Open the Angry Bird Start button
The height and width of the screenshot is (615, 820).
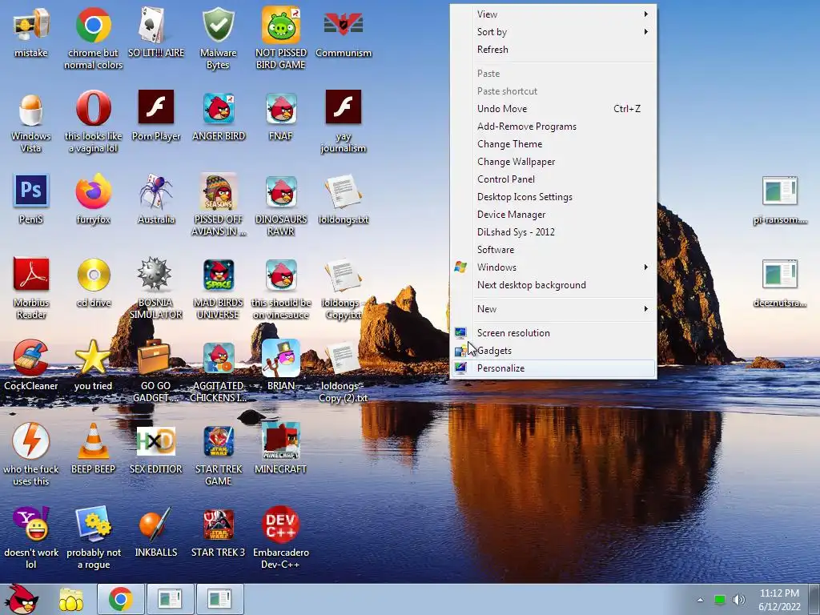tap(21, 599)
